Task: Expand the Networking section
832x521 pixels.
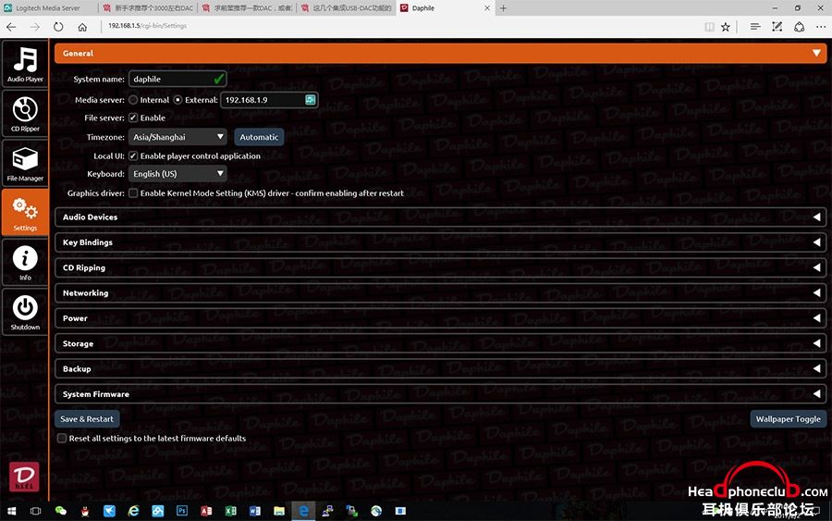Action: [x=440, y=292]
